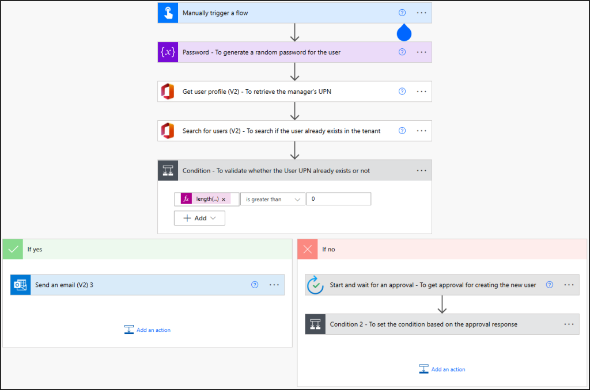
Task: Click the Outlook icon on Send an email
Action: [x=20, y=285]
